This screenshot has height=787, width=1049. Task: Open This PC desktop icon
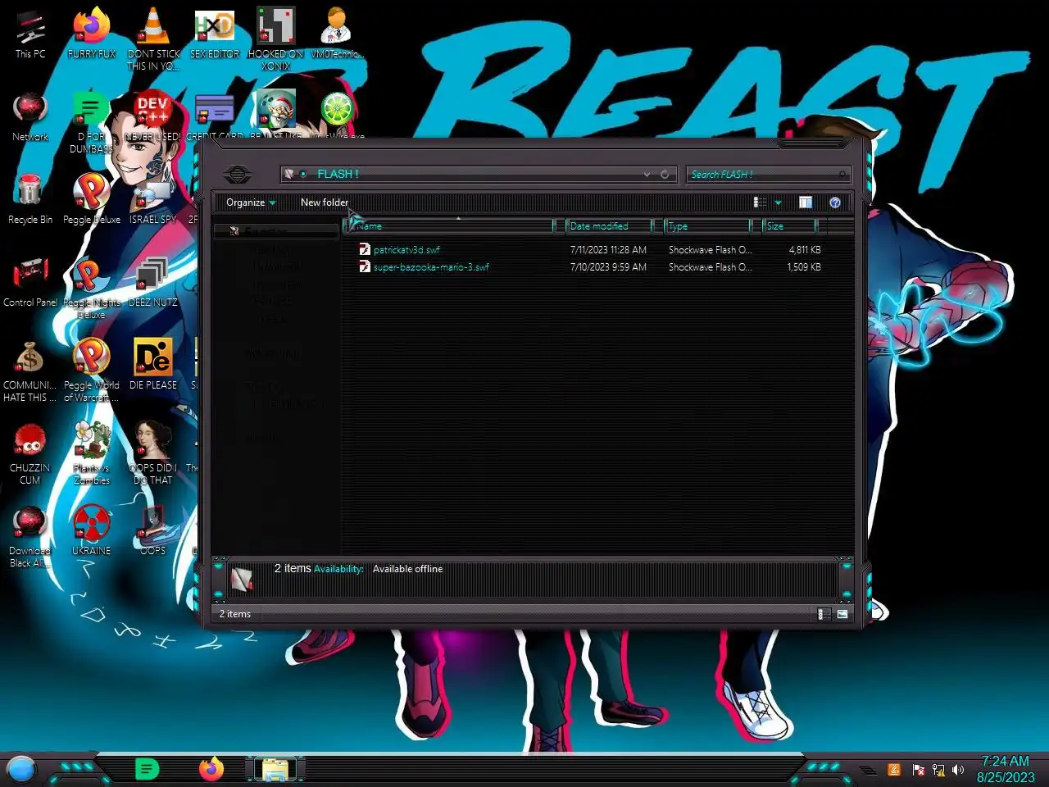[x=30, y=33]
